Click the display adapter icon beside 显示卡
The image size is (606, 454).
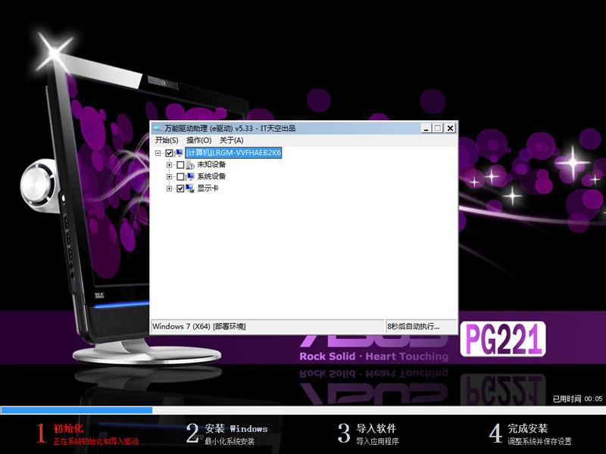189,189
